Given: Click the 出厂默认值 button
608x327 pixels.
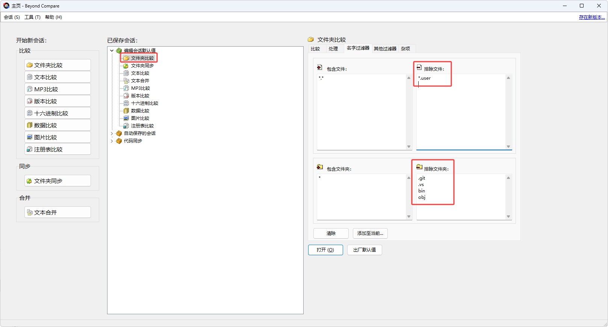Looking at the screenshot, I should (x=364, y=250).
